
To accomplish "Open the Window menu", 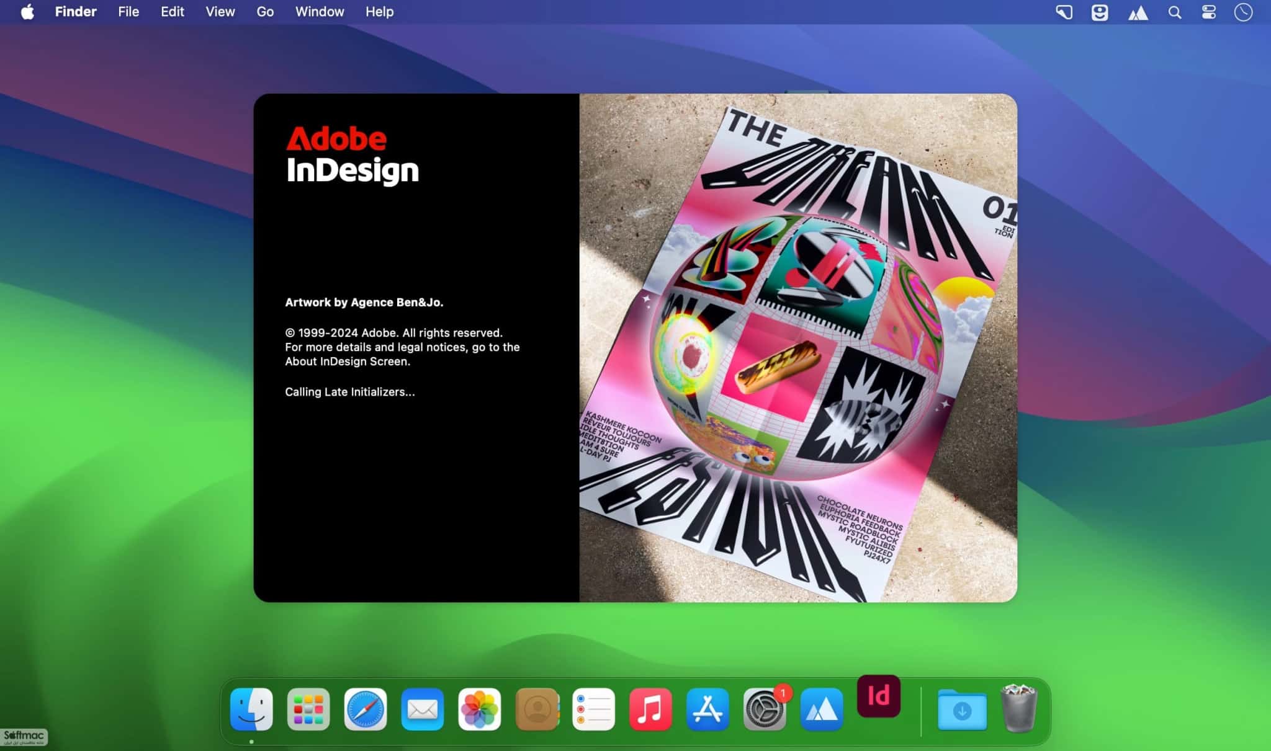I will (x=320, y=12).
